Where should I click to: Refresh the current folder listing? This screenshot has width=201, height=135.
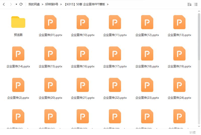pos(21,4)
